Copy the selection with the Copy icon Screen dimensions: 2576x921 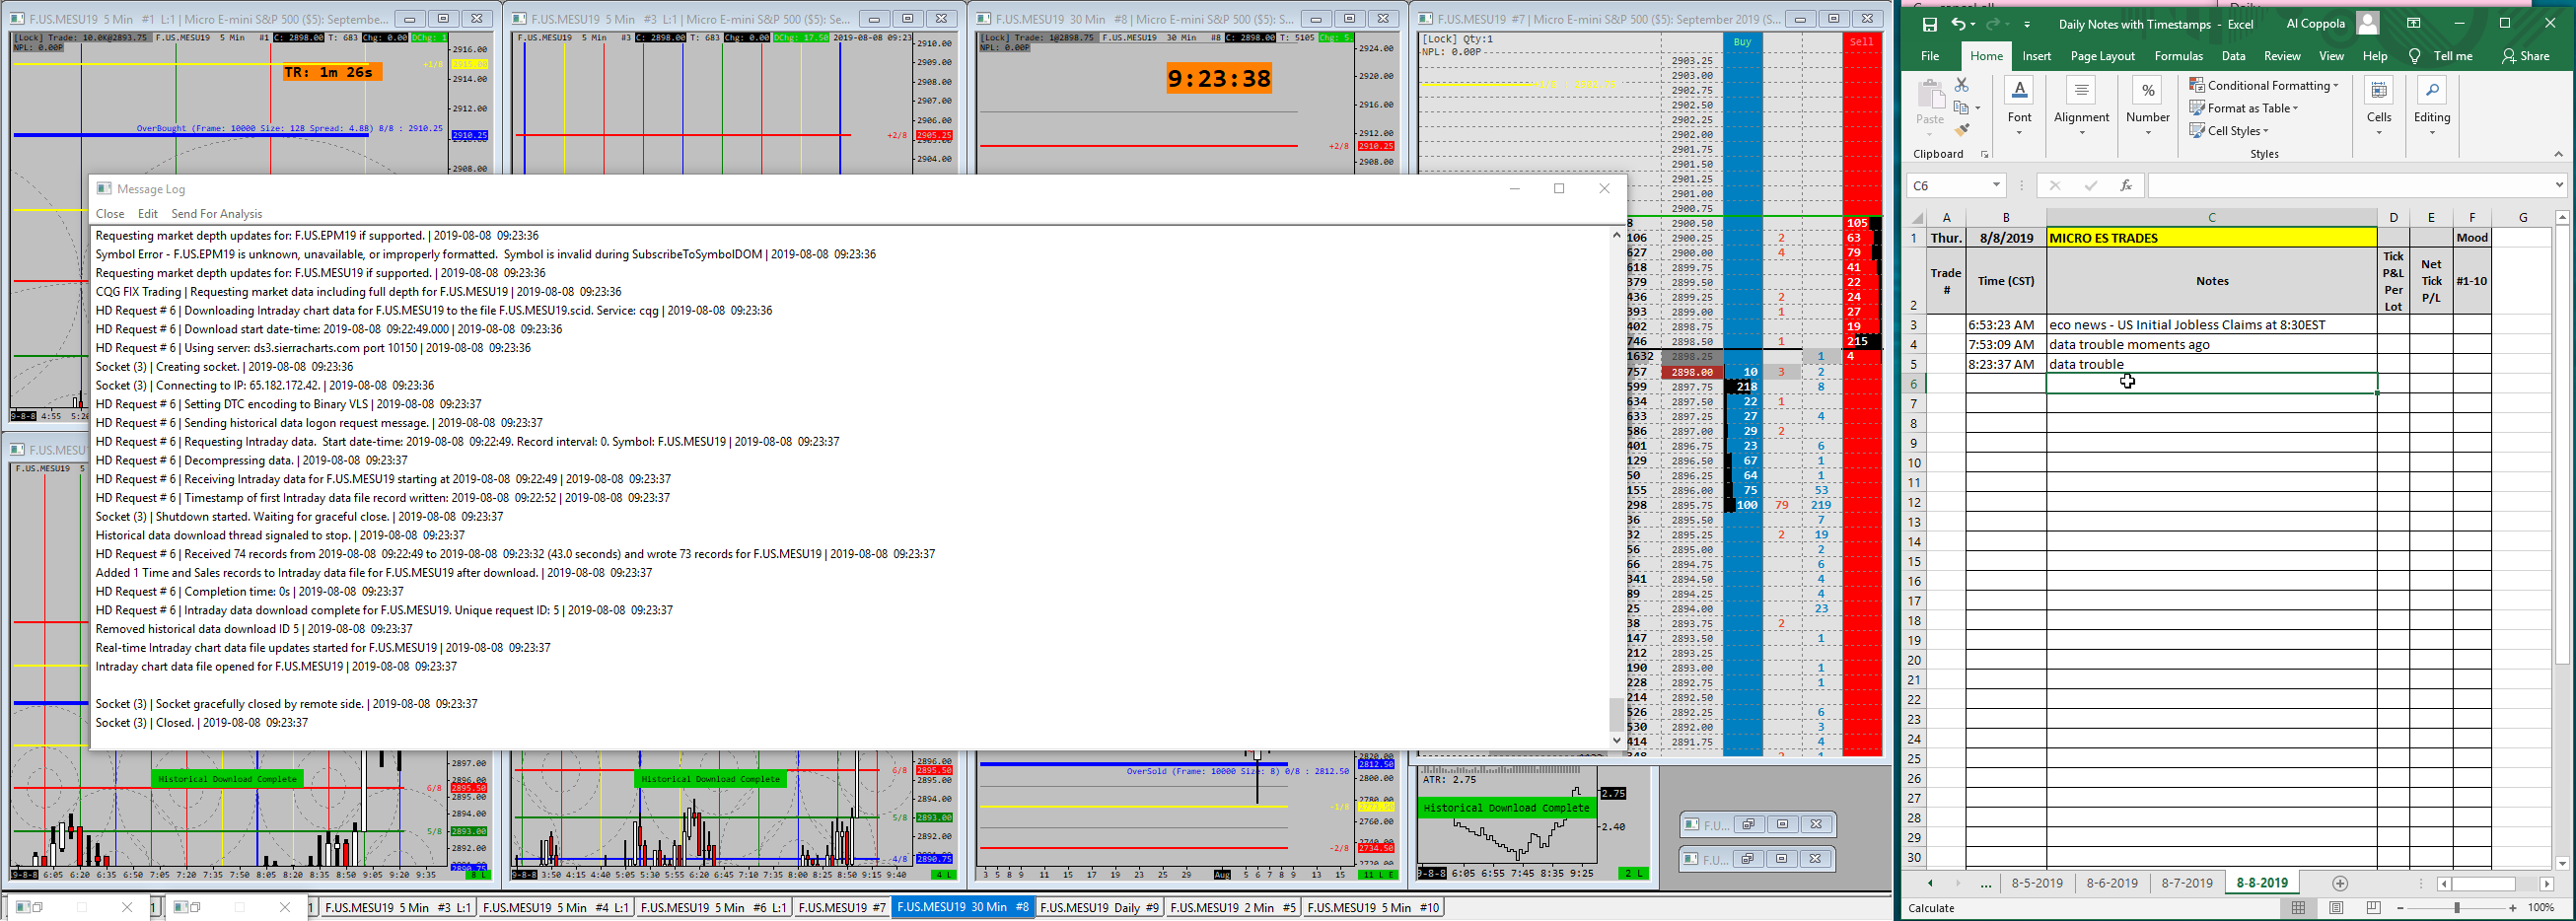click(1961, 108)
